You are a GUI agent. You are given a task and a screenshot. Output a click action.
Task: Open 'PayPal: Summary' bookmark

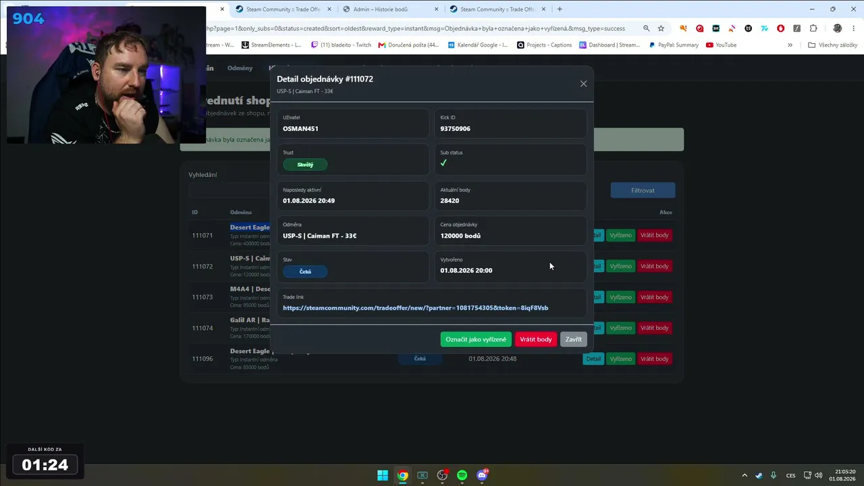coord(674,45)
